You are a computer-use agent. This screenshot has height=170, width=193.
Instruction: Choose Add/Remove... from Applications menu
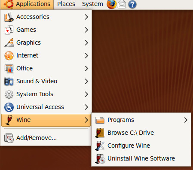pyautogui.click(x=46, y=138)
